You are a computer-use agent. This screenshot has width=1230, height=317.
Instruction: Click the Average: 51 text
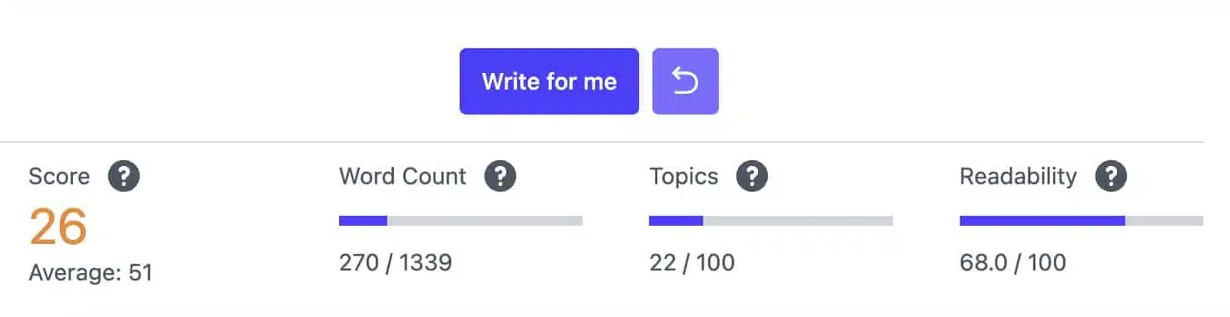(91, 273)
